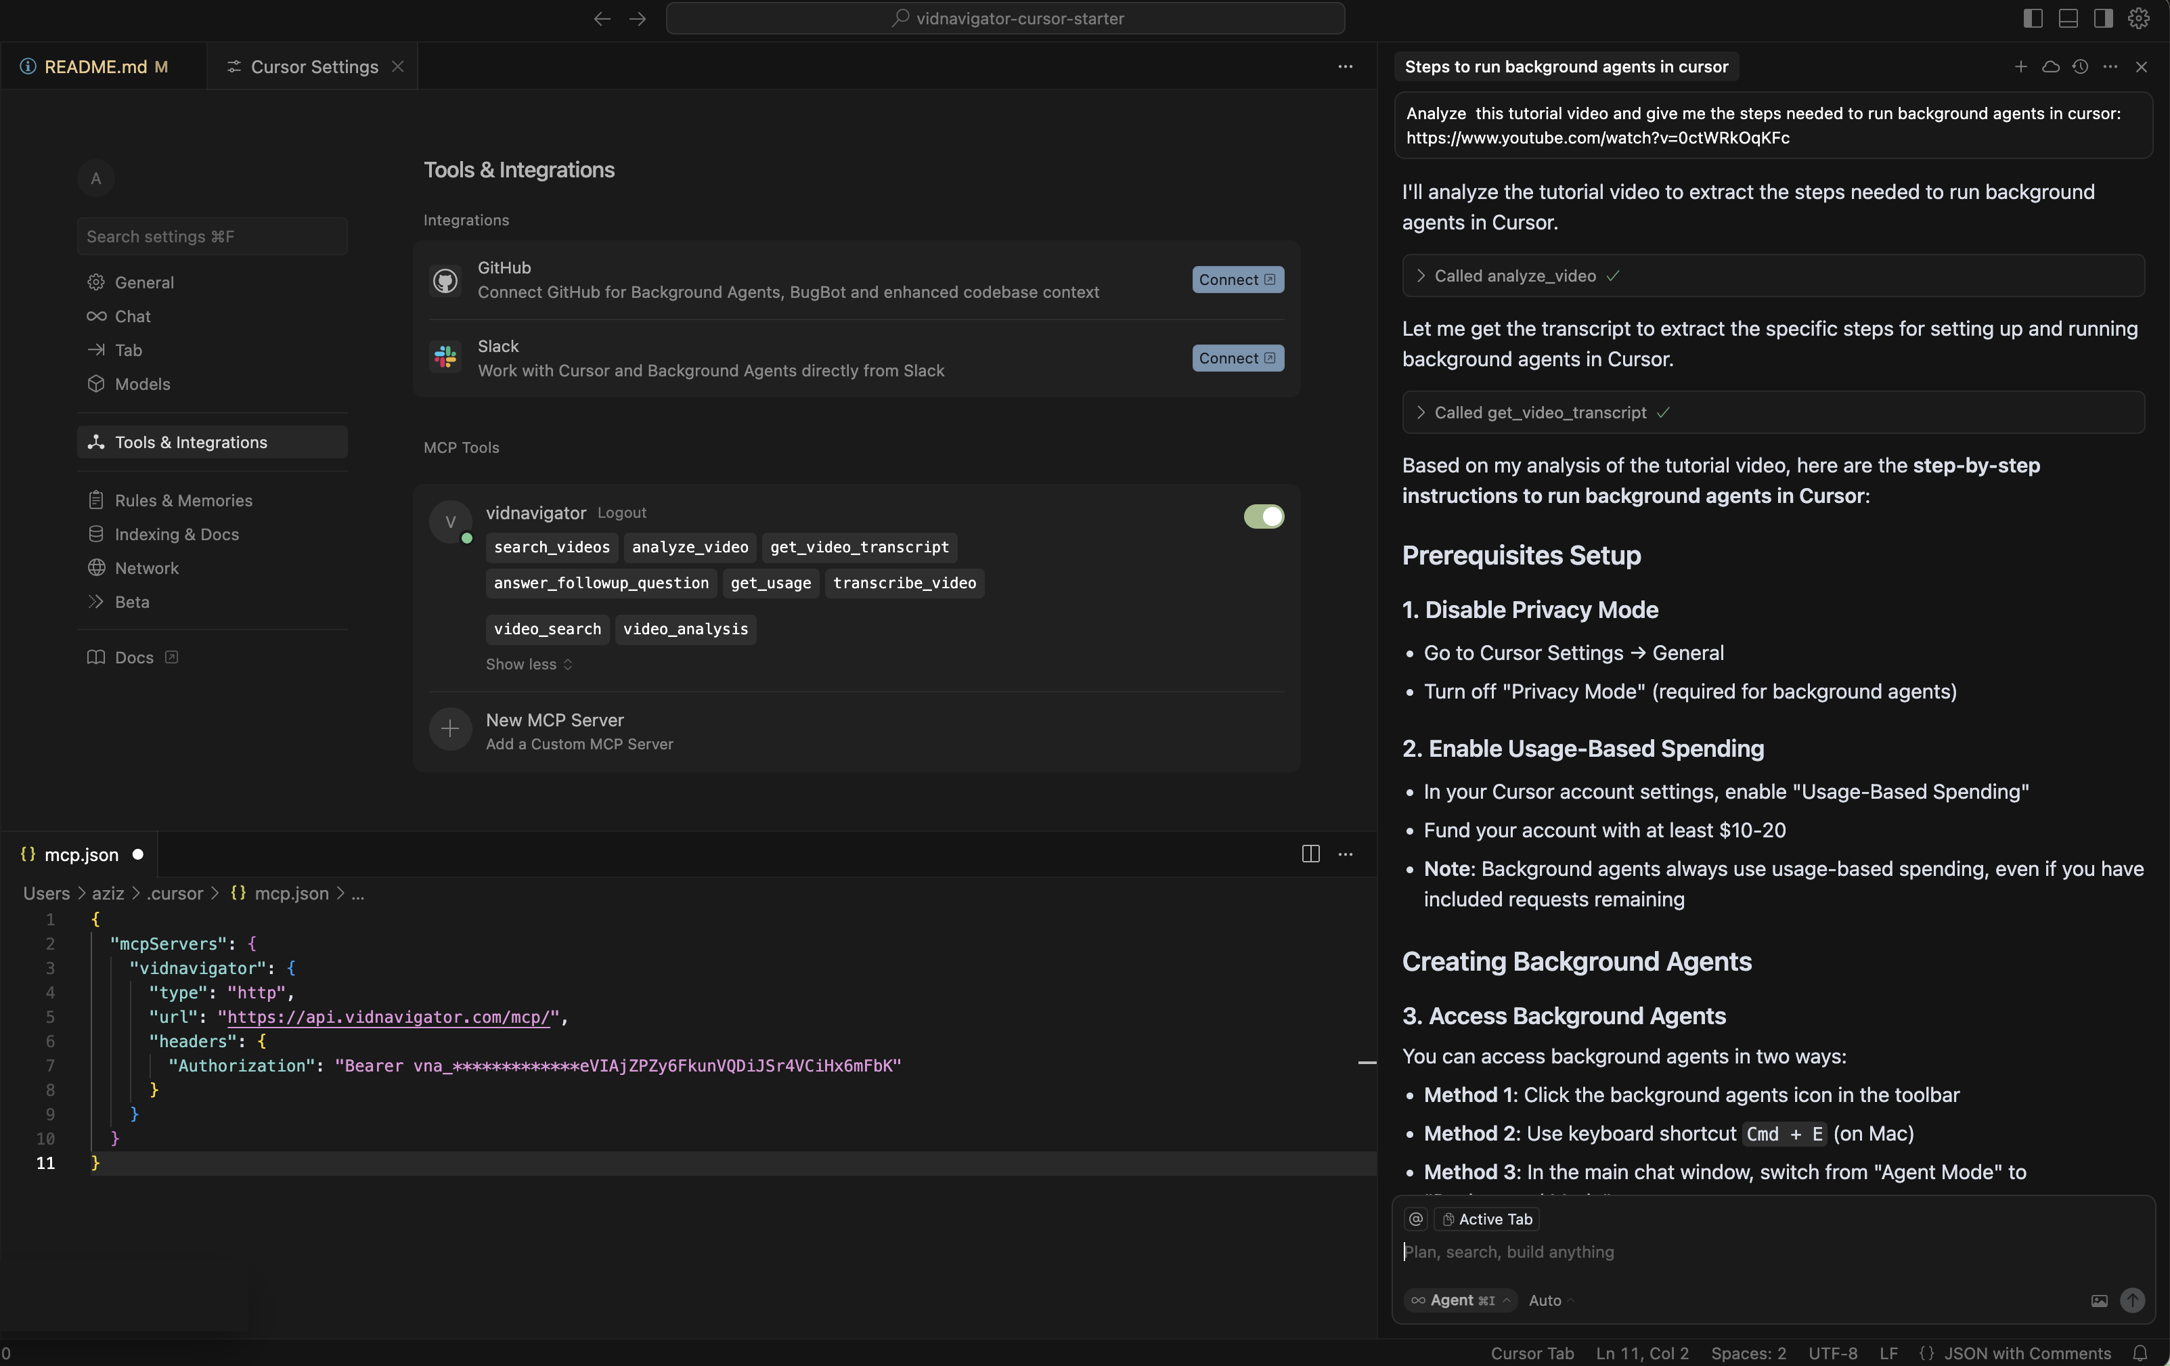Change UTF-8 encoding in status bar
Screen dimensions: 2170x1366
(1832, 1353)
